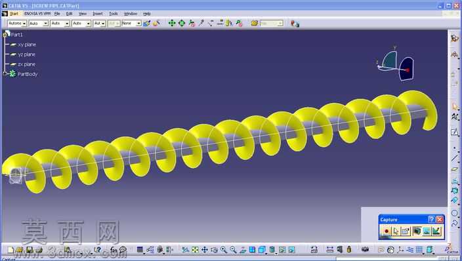
Task: Click the red Record button in Capture
Action: [387, 231]
